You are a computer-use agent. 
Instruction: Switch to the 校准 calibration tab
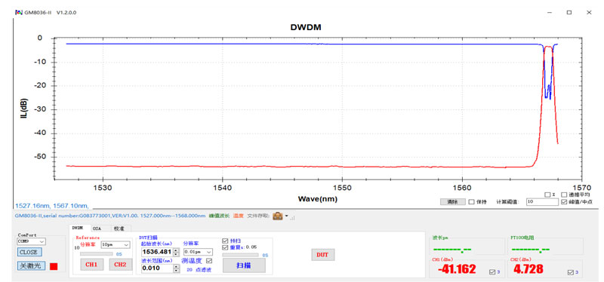(x=119, y=228)
